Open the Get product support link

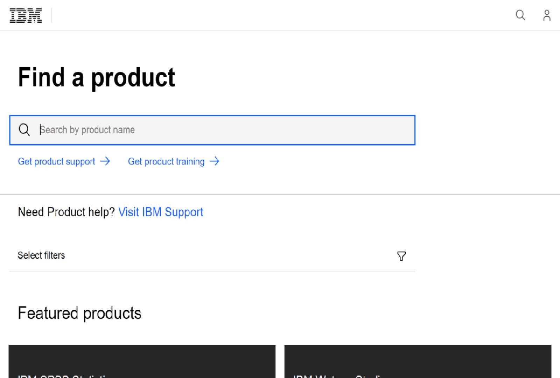point(56,161)
